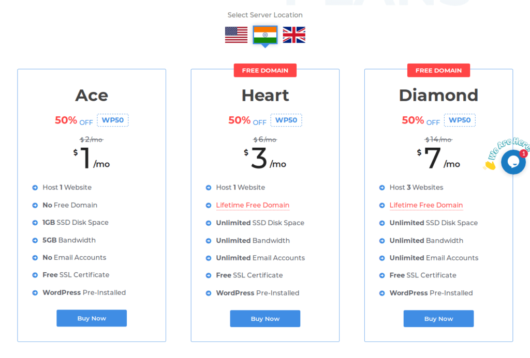530x358 pixels.
Task: Open Lifetime Free Domain link in Diamond plan
Action: (x=426, y=205)
